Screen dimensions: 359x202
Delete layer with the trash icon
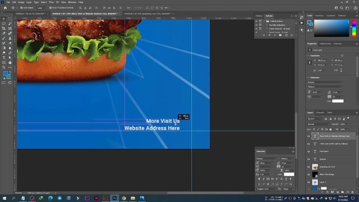(x=353, y=192)
